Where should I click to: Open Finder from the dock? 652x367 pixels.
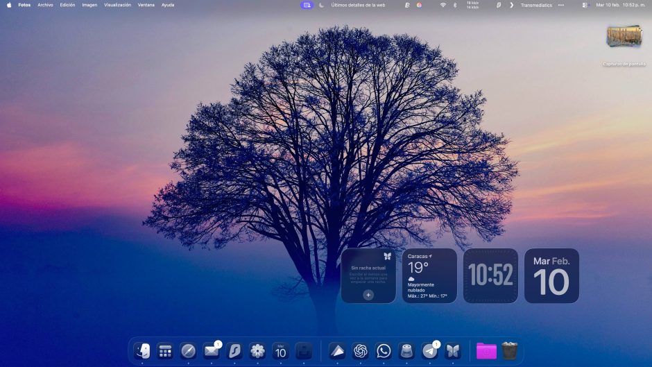tap(142, 351)
